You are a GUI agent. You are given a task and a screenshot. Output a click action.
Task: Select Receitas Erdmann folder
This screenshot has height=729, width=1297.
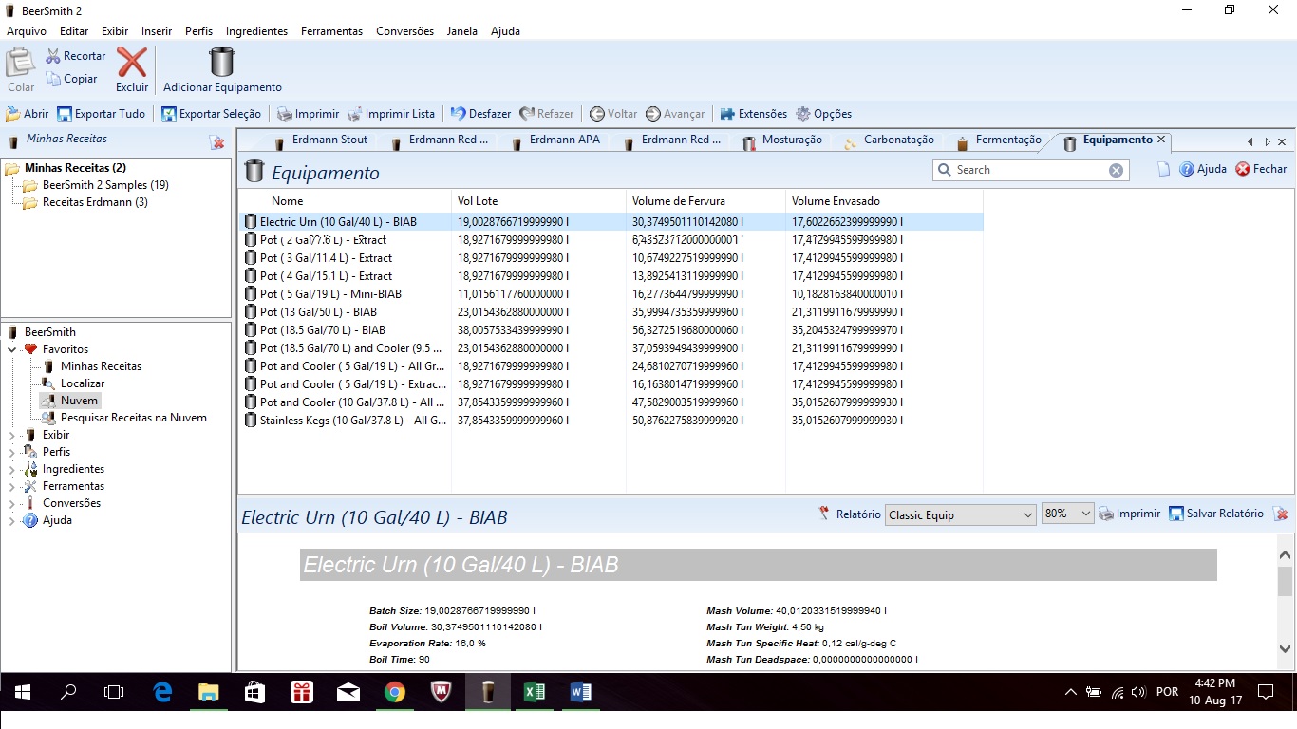point(95,202)
